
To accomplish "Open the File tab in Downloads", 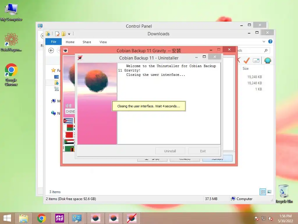I will [54, 42].
